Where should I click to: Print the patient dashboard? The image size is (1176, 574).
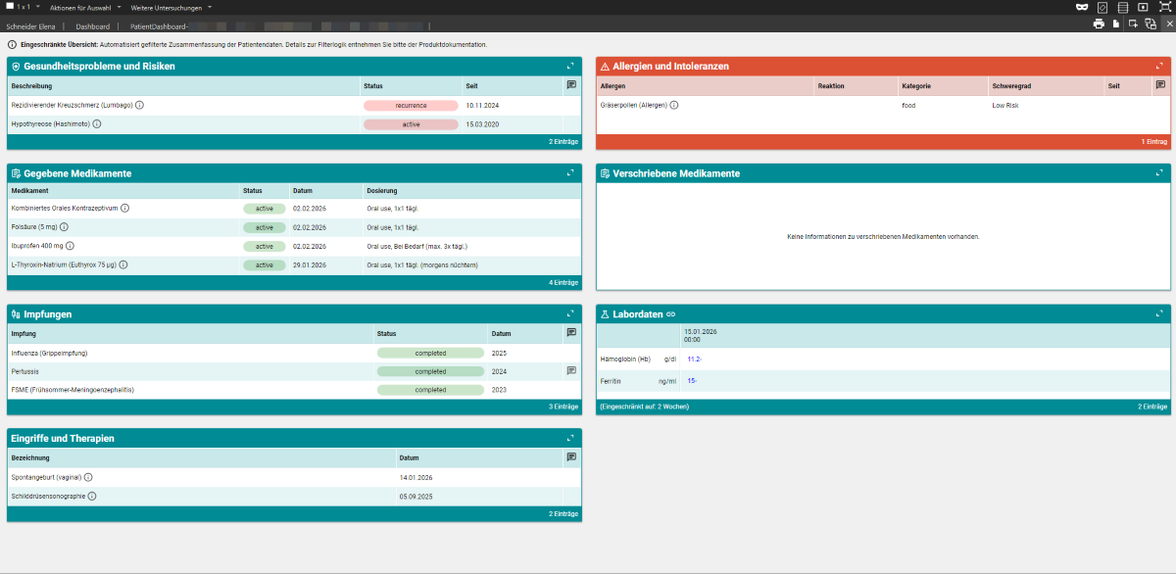1099,24
